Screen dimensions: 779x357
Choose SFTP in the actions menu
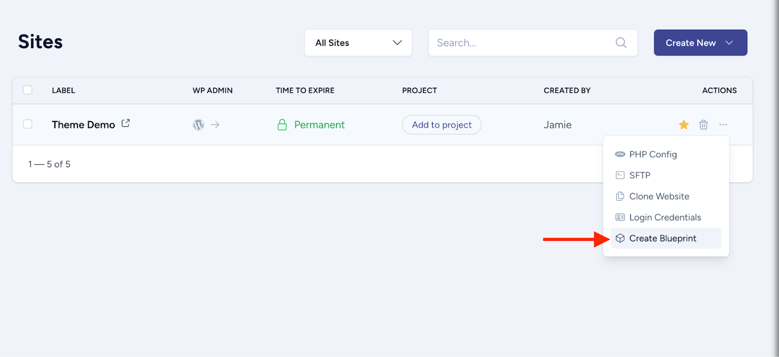pos(639,175)
